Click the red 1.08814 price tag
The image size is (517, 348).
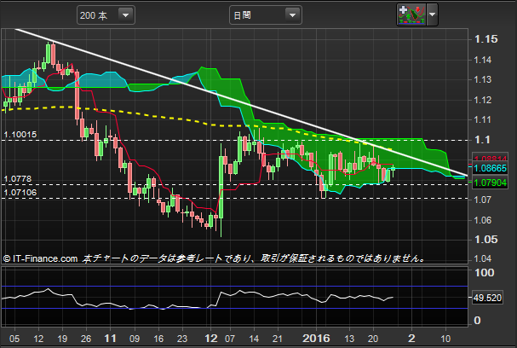pos(490,158)
